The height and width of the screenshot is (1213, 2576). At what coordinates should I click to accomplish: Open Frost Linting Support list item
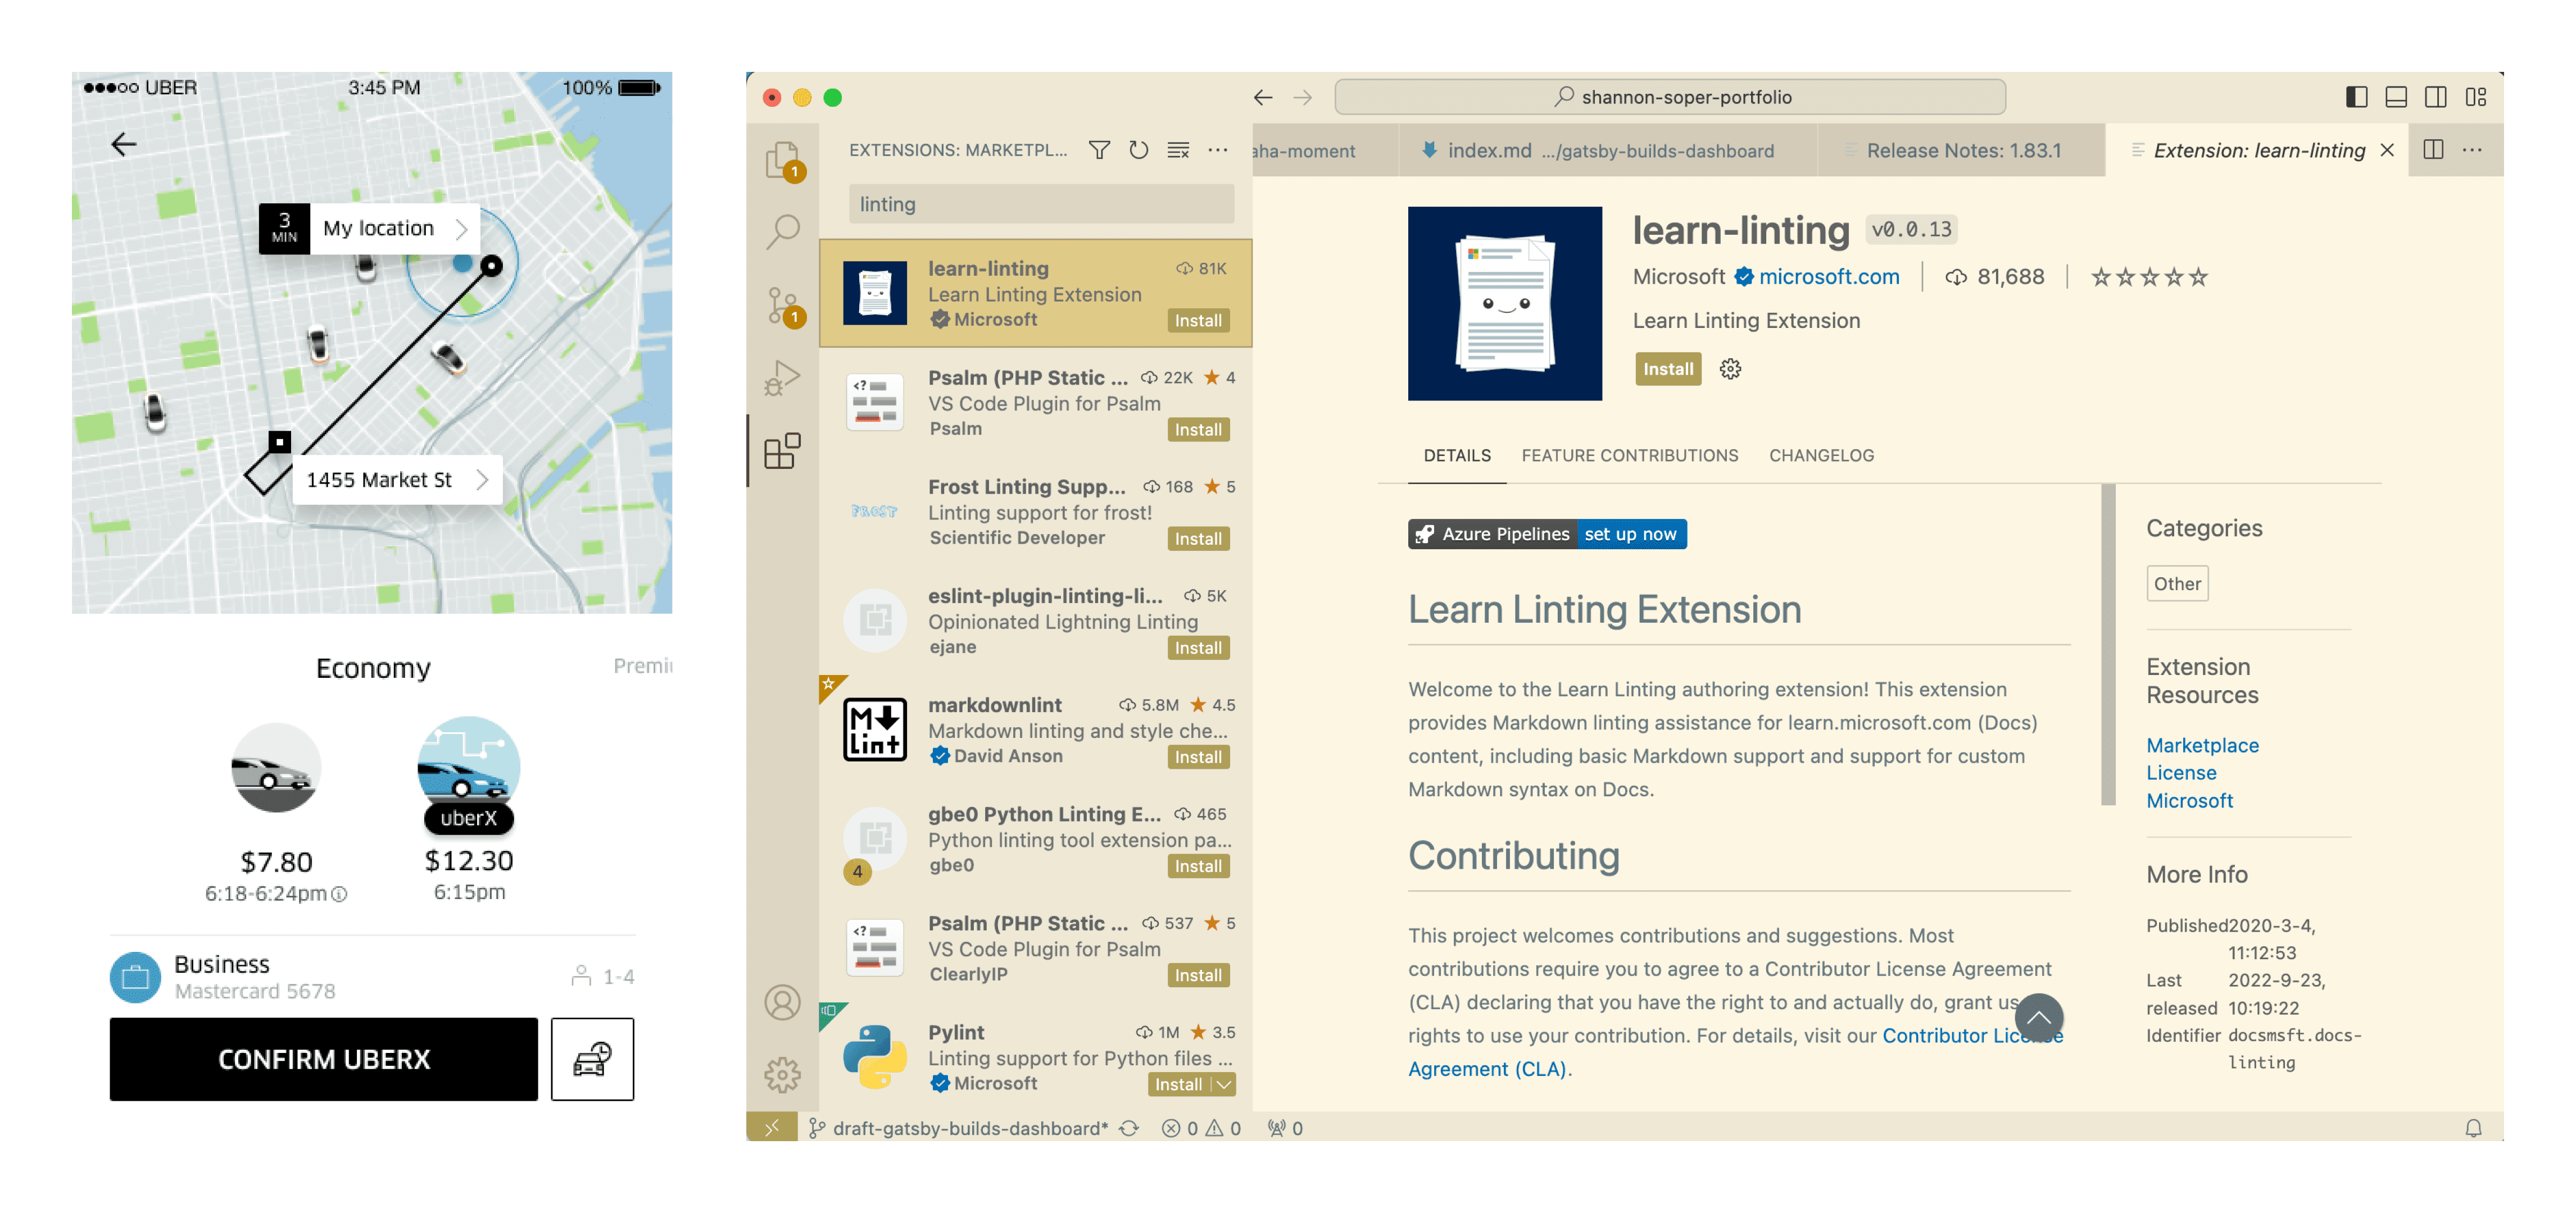1035,512
